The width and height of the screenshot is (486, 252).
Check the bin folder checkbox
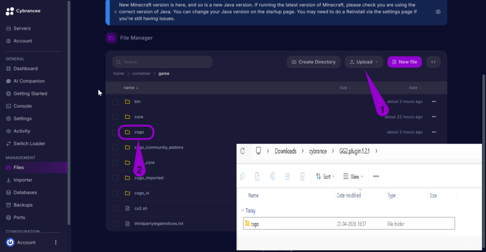(x=115, y=101)
